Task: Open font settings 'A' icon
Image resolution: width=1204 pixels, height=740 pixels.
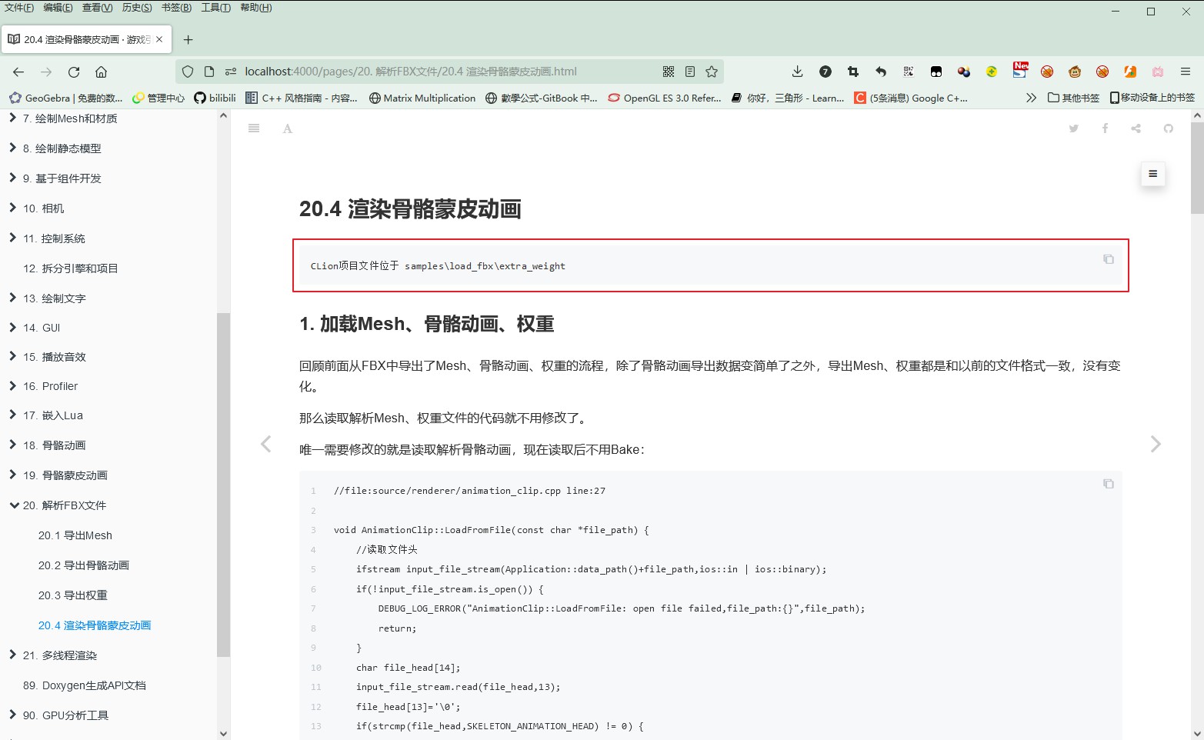Action: [x=288, y=128]
